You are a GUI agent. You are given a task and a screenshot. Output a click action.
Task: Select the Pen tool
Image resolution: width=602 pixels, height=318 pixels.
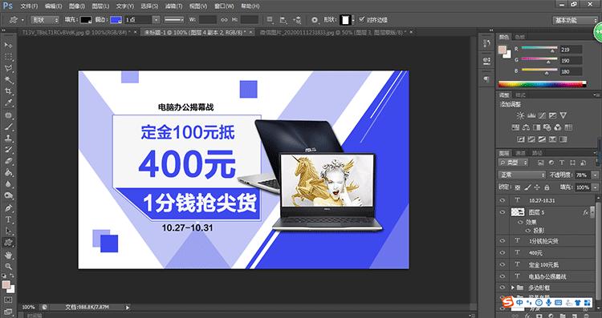[x=8, y=208]
